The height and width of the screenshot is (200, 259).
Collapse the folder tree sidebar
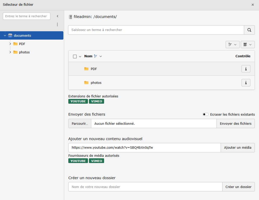tap(57, 16)
